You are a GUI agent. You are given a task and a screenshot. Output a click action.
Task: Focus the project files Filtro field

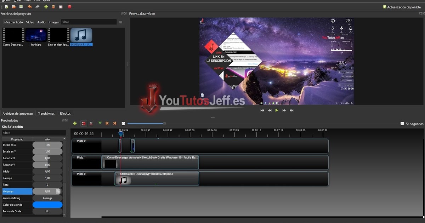tap(89, 22)
